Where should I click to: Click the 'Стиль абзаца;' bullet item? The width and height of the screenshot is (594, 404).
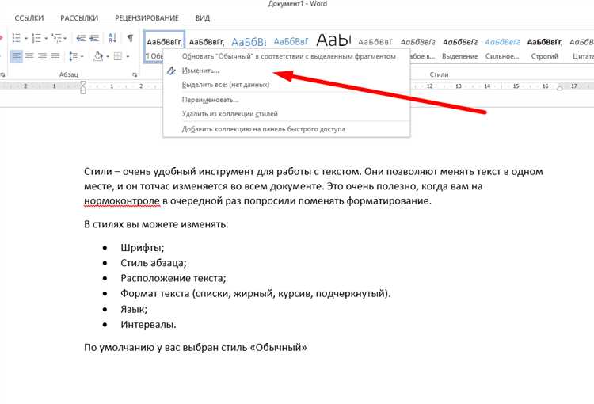tap(154, 263)
